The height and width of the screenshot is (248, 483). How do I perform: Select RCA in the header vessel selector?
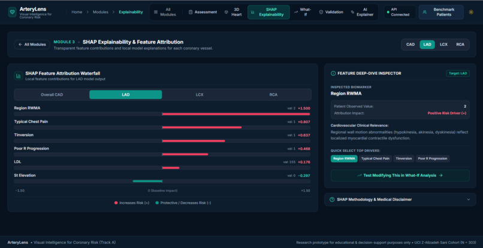[460, 45]
